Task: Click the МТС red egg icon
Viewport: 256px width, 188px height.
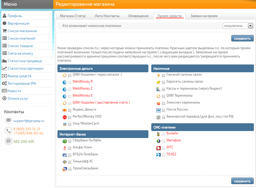Action: (x=159, y=148)
